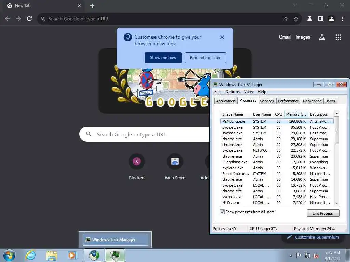
Task: Open Task Manager View menu
Action: (x=249, y=92)
